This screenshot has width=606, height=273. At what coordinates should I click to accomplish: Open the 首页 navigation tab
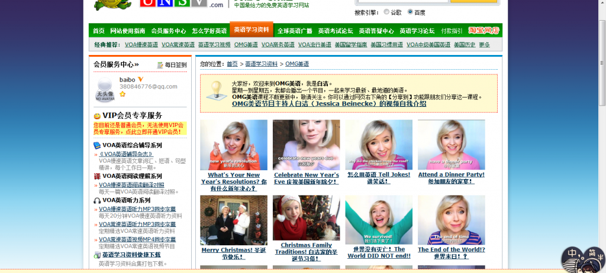pyautogui.click(x=99, y=31)
